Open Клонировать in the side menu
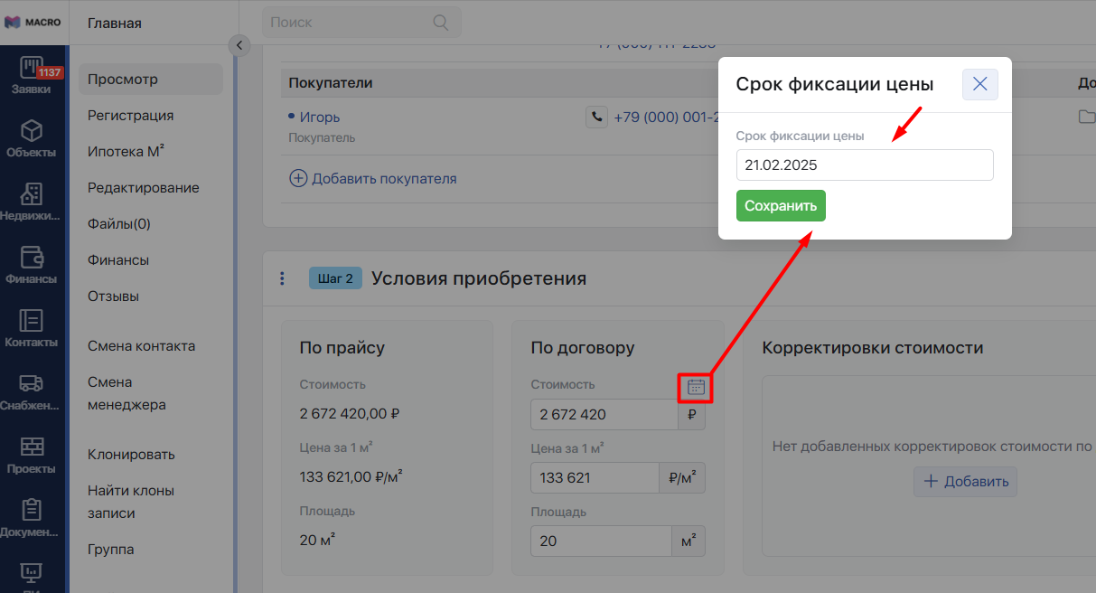The image size is (1096, 593). click(x=131, y=455)
